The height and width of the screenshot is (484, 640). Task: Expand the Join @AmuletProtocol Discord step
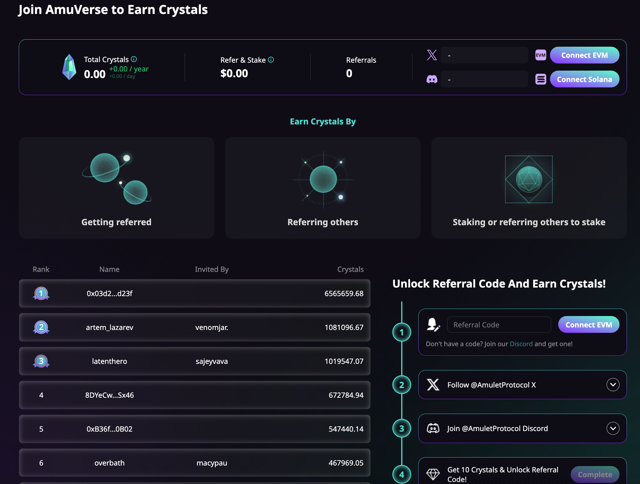(x=613, y=428)
